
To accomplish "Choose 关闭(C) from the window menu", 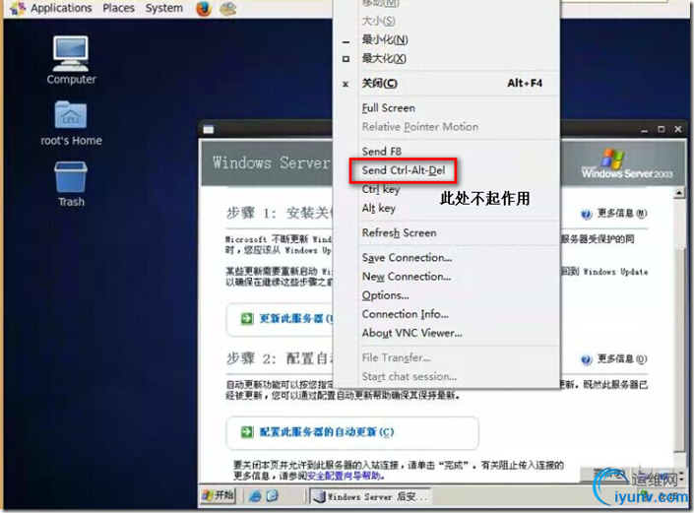I will point(446,84).
